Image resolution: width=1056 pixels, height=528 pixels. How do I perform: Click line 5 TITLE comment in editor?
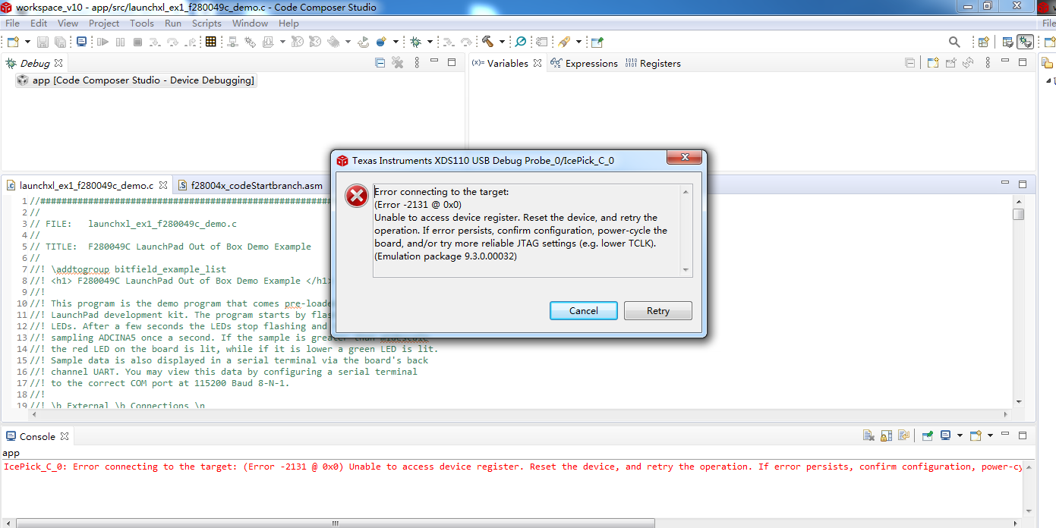[x=171, y=247]
